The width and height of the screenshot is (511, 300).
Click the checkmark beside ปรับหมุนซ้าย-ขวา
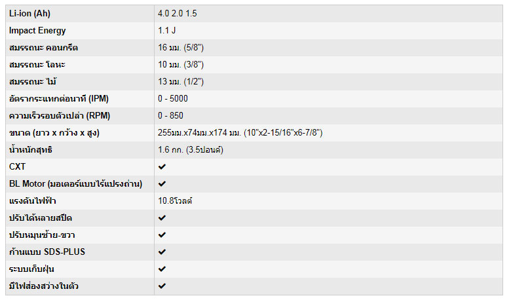pyautogui.click(x=162, y=234)
